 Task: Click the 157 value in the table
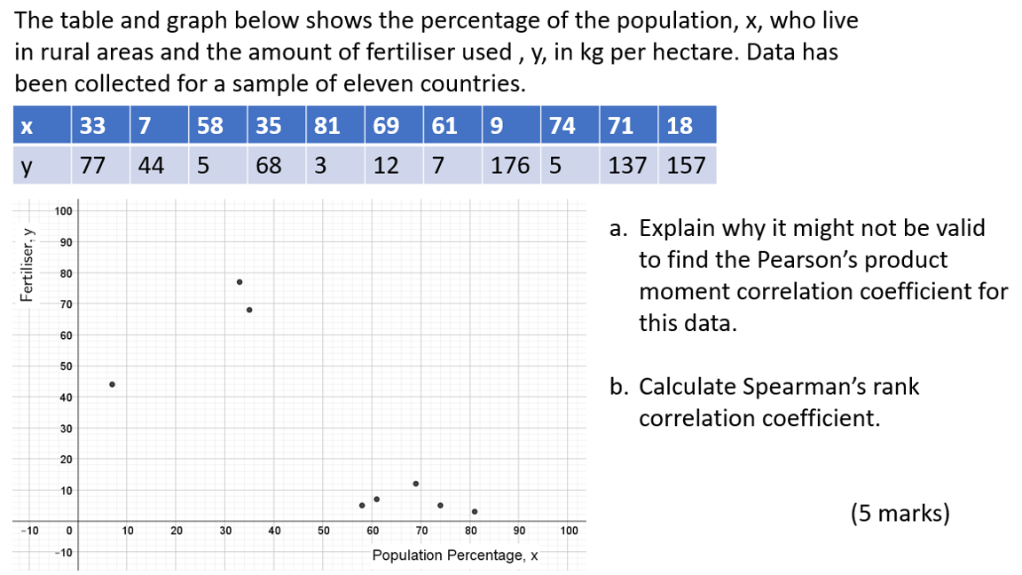pos(686,165)
